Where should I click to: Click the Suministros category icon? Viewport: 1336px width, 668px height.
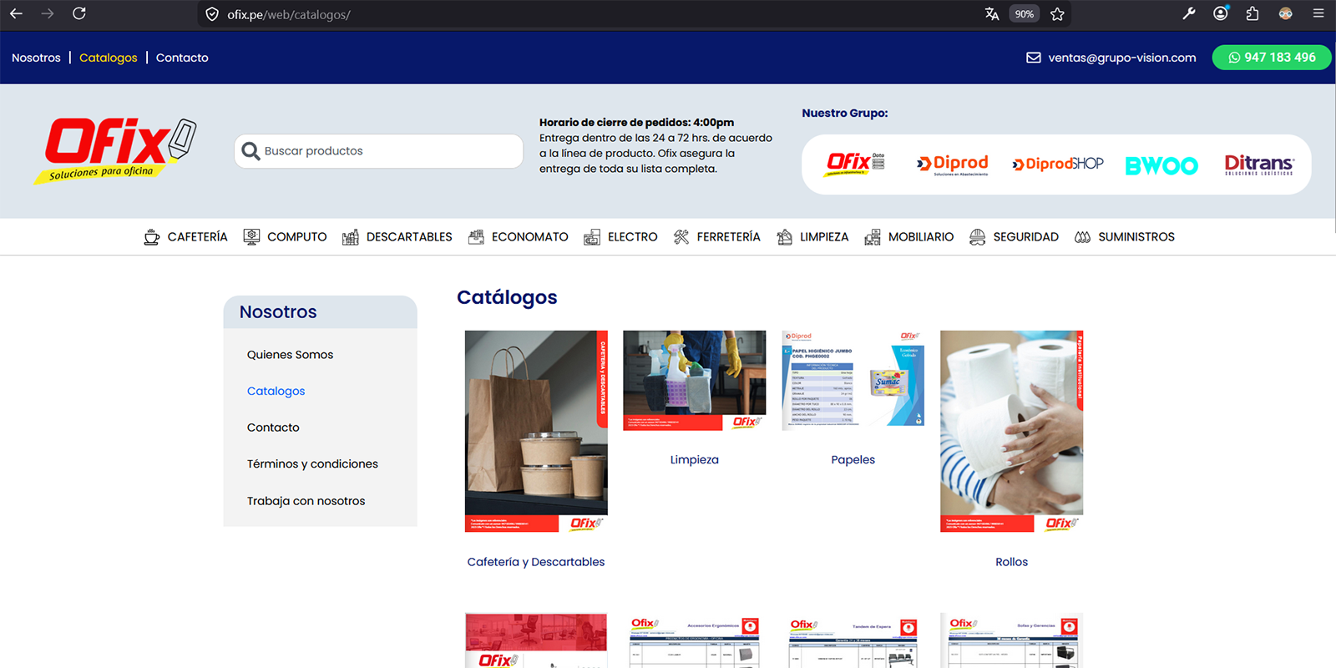coord(1083,237)
